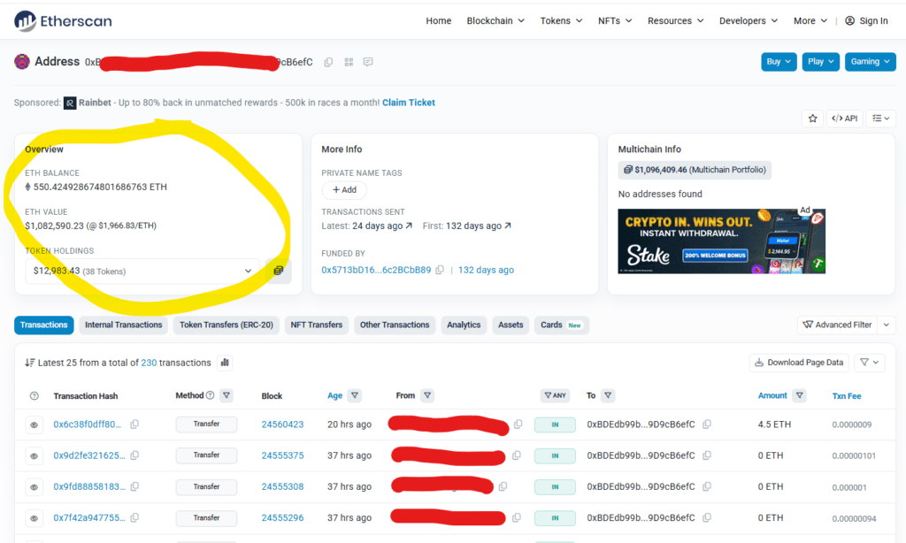This screenshot has width=906, height=543.
Task: Star this address to add to watchlist
Action: (x=812, y=118)
